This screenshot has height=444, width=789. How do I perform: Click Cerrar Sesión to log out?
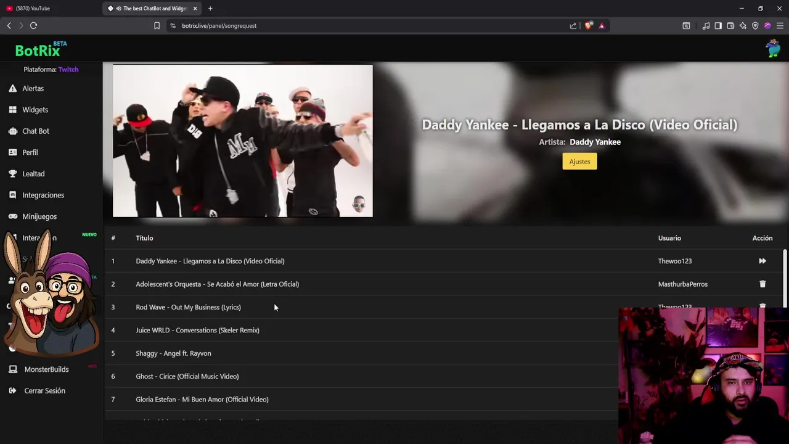pyautogui.click(x=44, y=391)
